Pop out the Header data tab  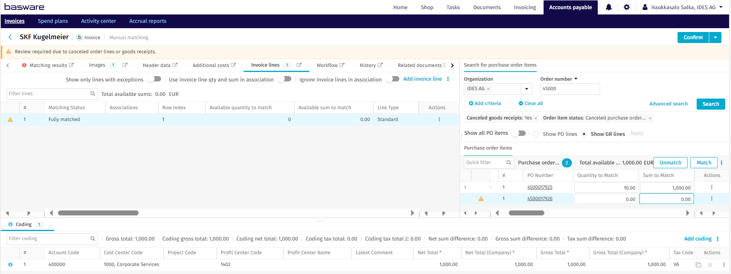point(175,65)
